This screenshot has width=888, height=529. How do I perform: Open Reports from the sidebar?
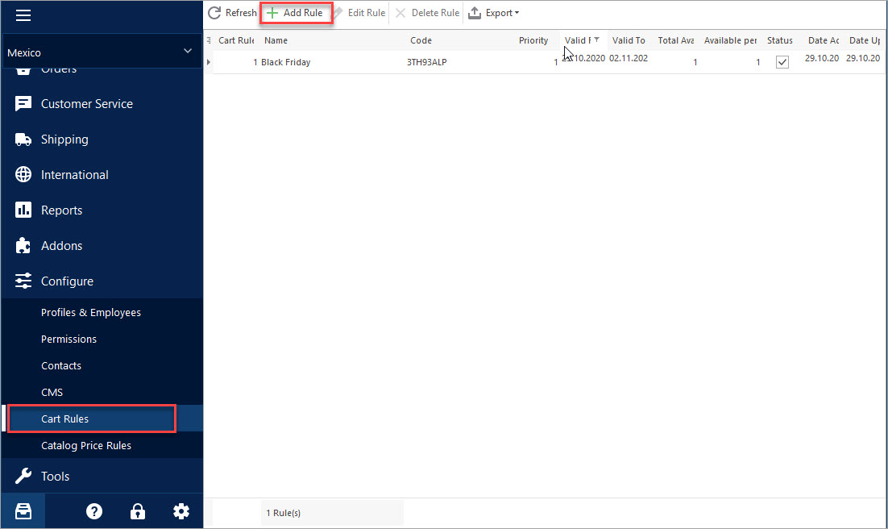[61, 210]
